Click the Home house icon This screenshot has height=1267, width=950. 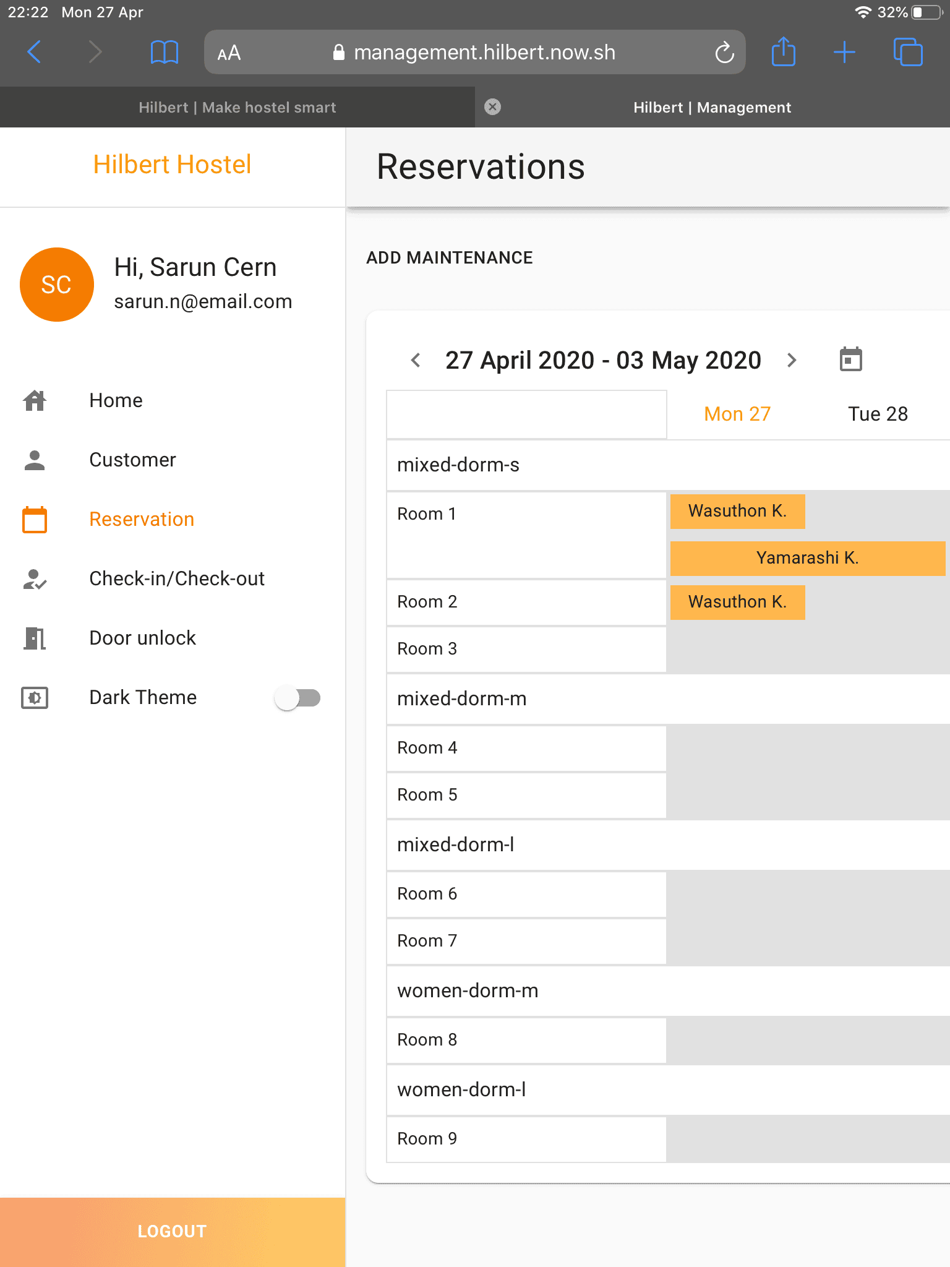pyautogui.click(x=35, y=400)
